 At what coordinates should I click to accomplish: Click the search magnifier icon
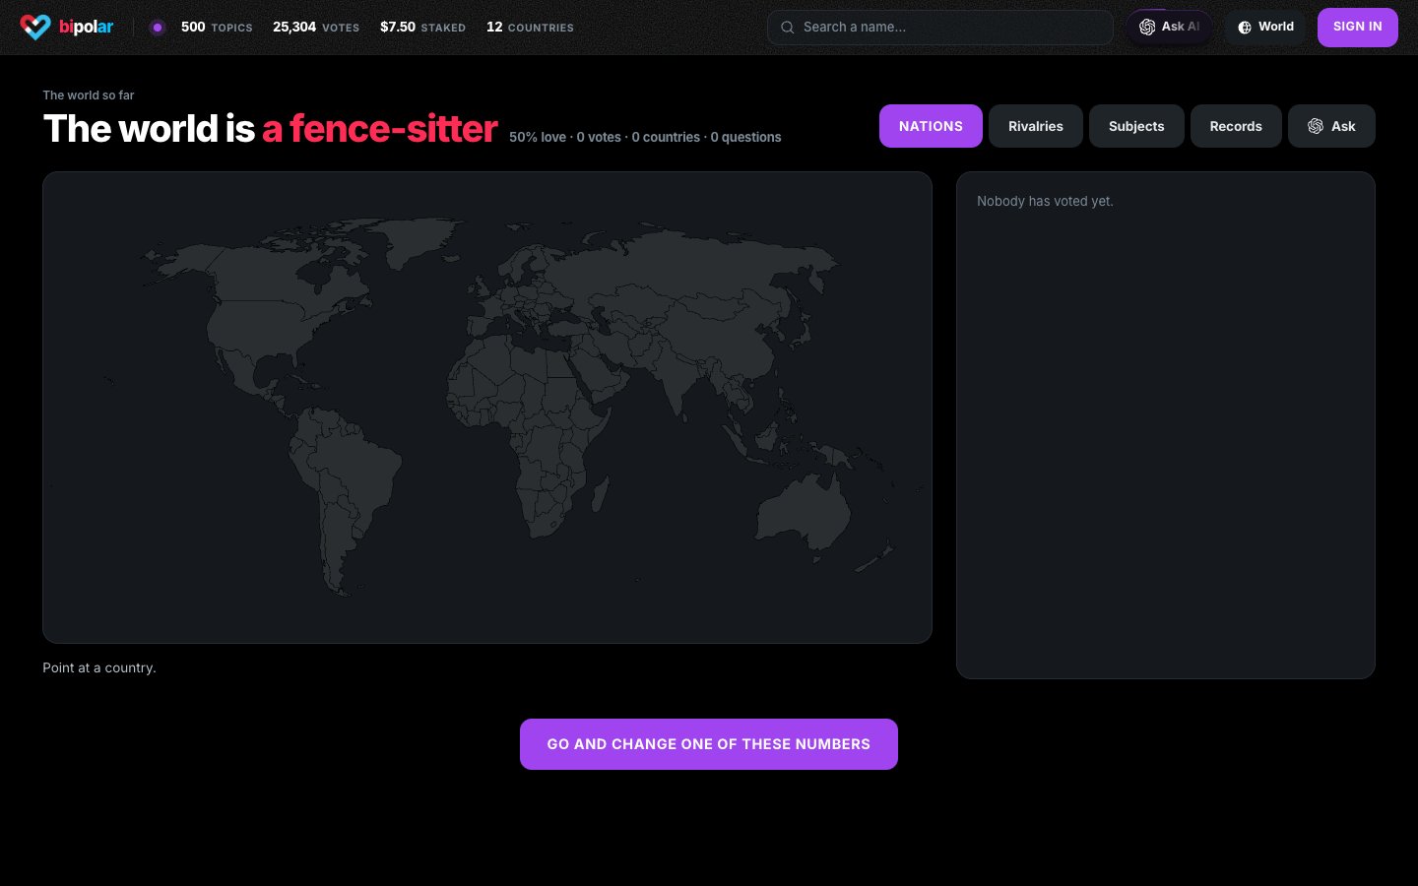tap(788, 28)
